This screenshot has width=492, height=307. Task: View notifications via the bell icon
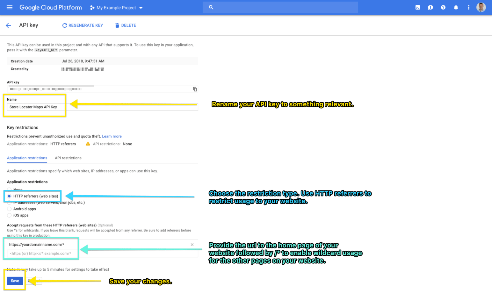[x=456, y=7]
